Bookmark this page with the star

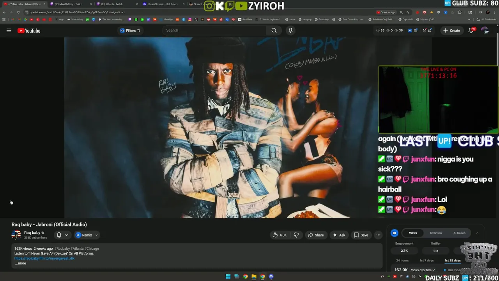click(408, 12)
